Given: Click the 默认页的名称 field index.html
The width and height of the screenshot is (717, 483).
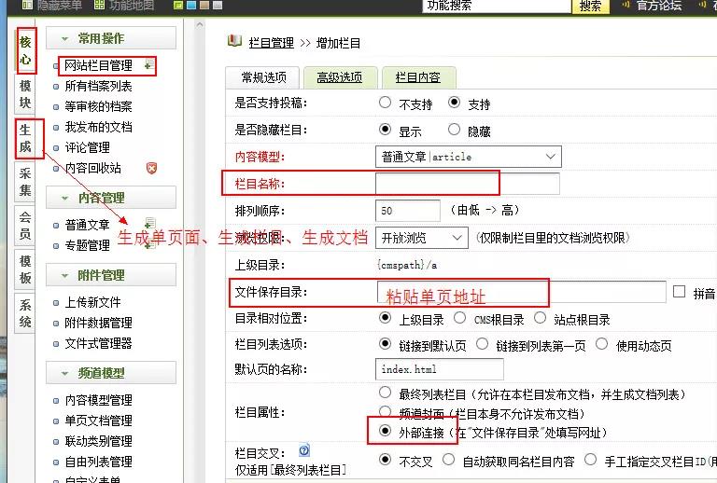Looking at the screenshot, I should (x=440, y=369).
